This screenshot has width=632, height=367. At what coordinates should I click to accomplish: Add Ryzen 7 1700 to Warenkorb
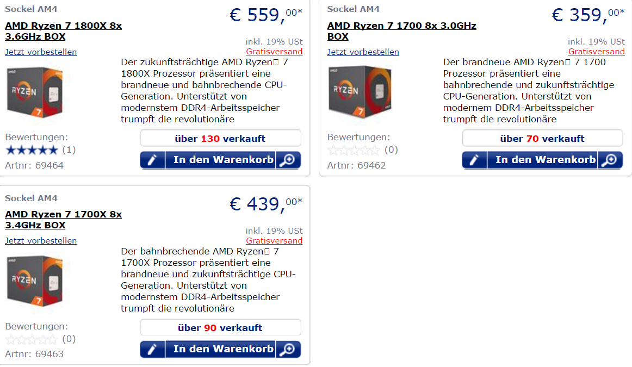[545, 160]
